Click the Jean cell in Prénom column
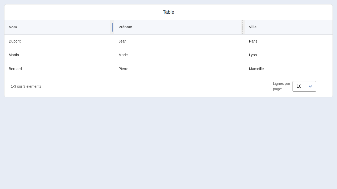The height and width of the screenshot is (189, 337). click(x=122, y=41)
